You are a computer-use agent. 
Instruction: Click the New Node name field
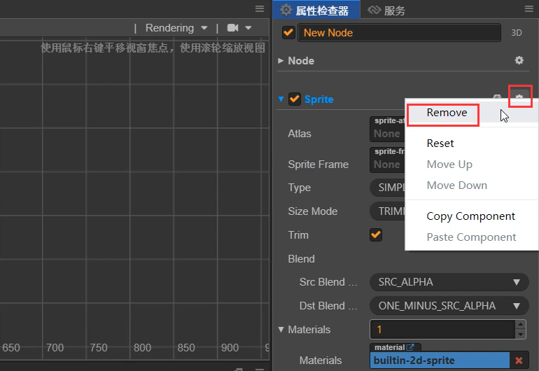[x=399, y=33]
